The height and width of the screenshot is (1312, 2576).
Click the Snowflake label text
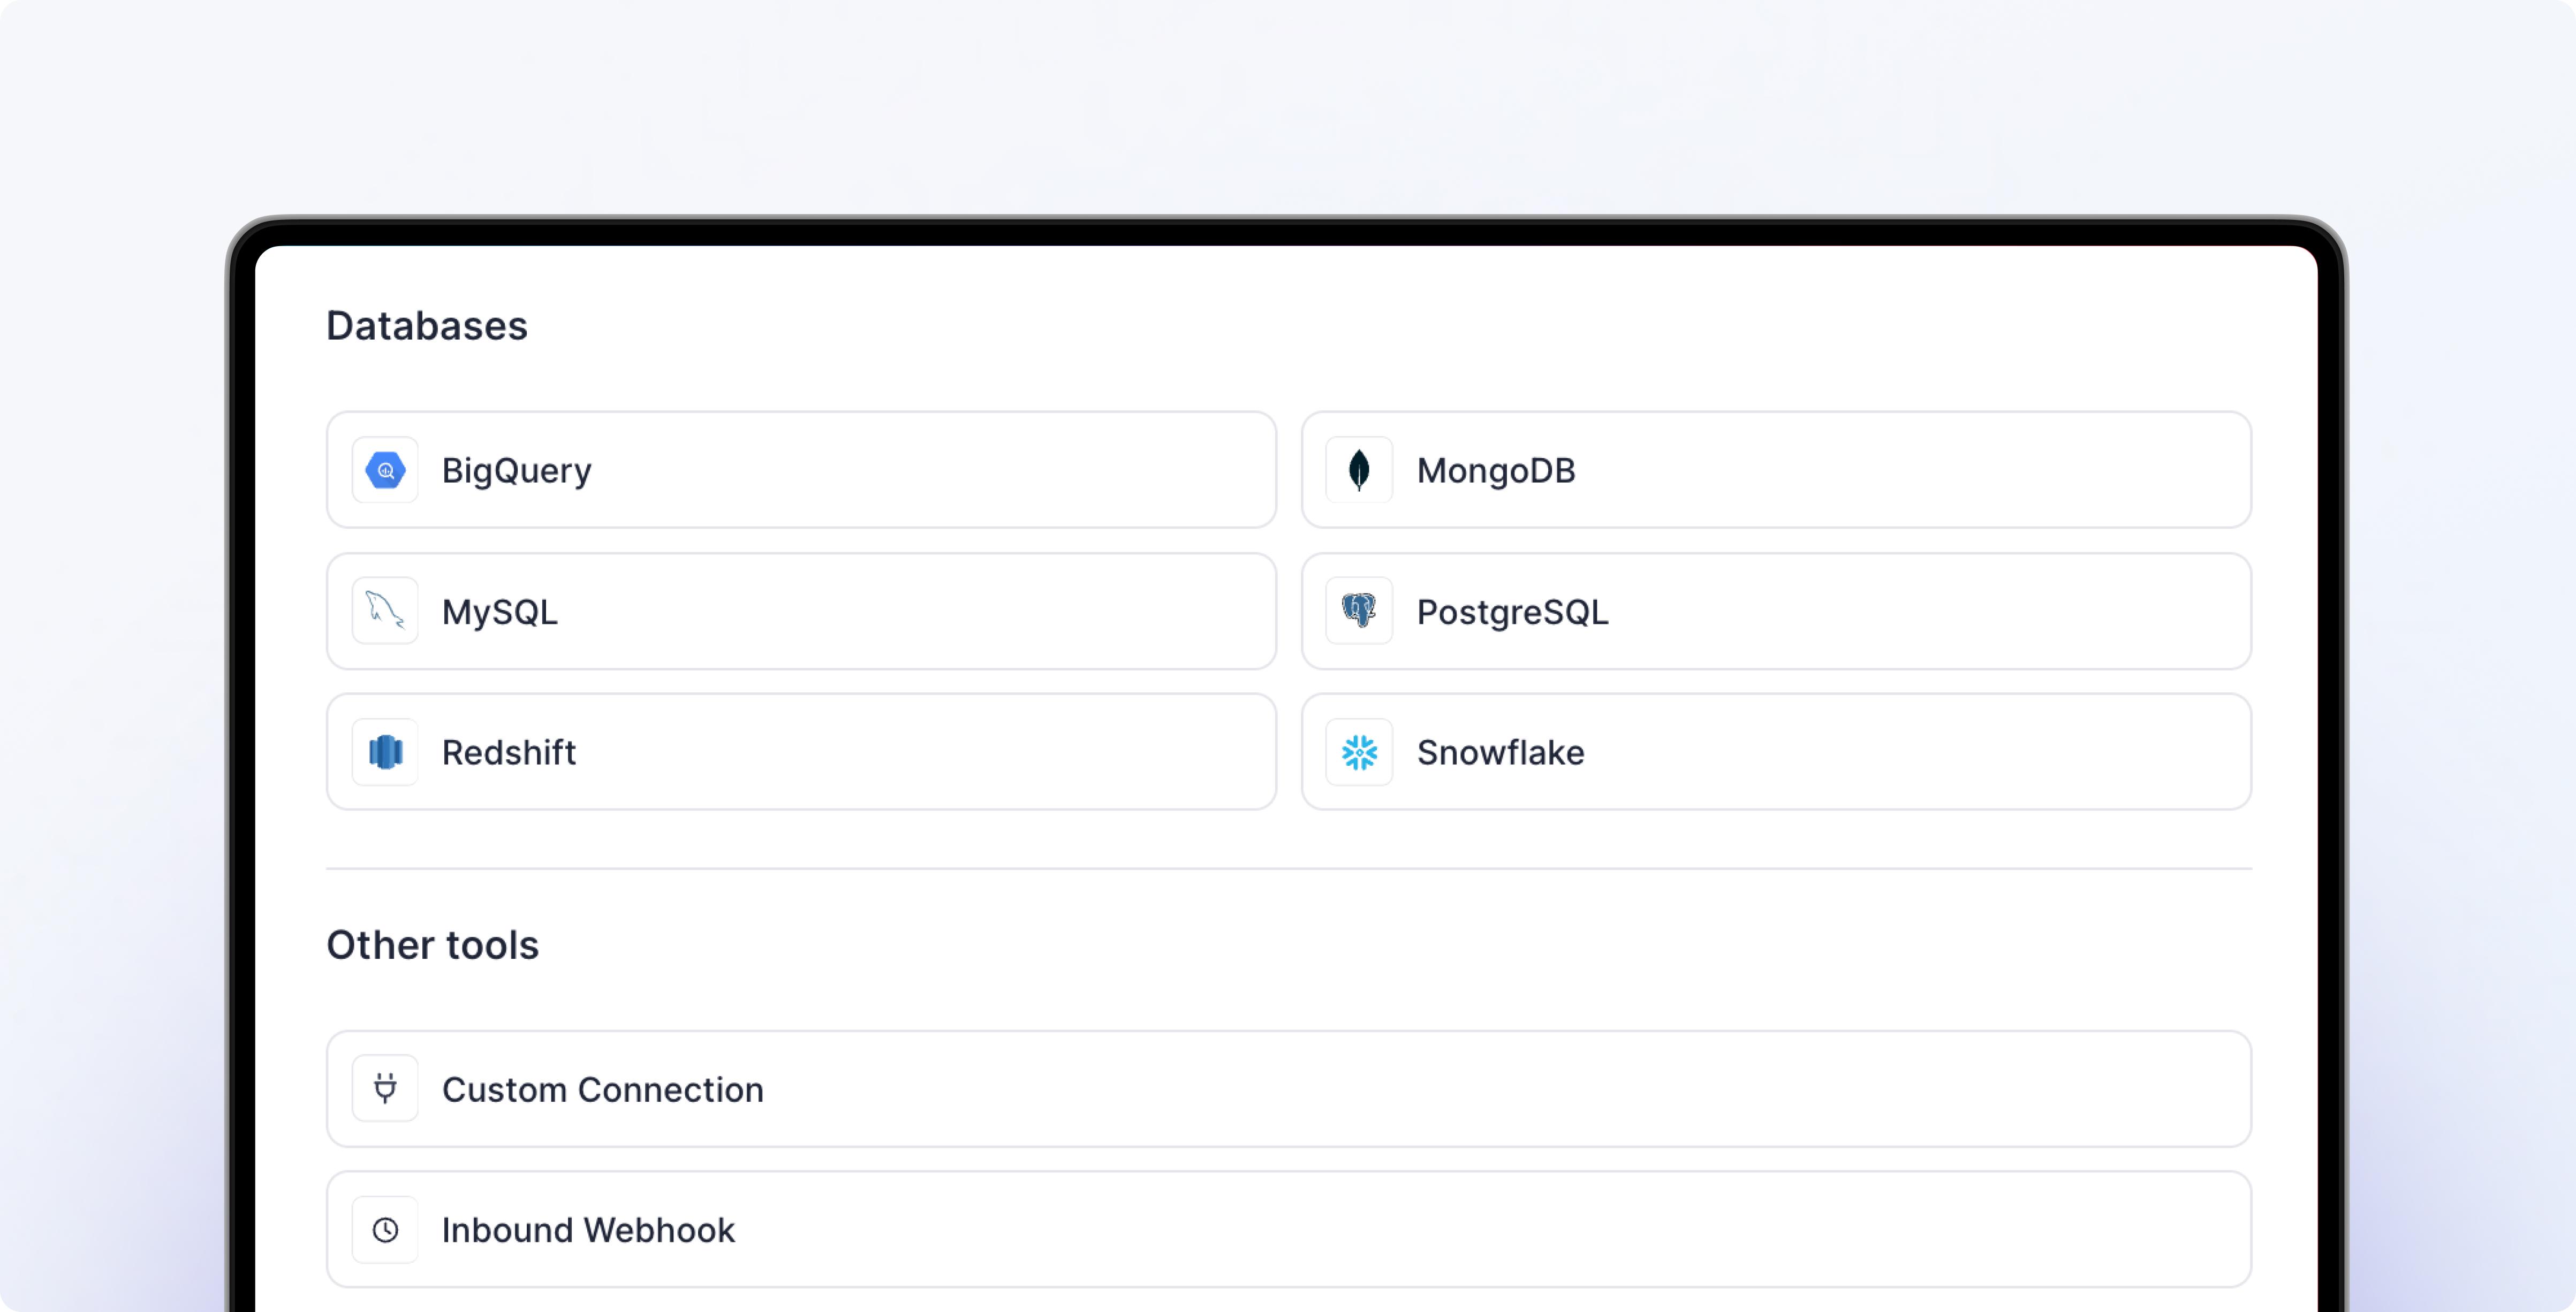1500,752
